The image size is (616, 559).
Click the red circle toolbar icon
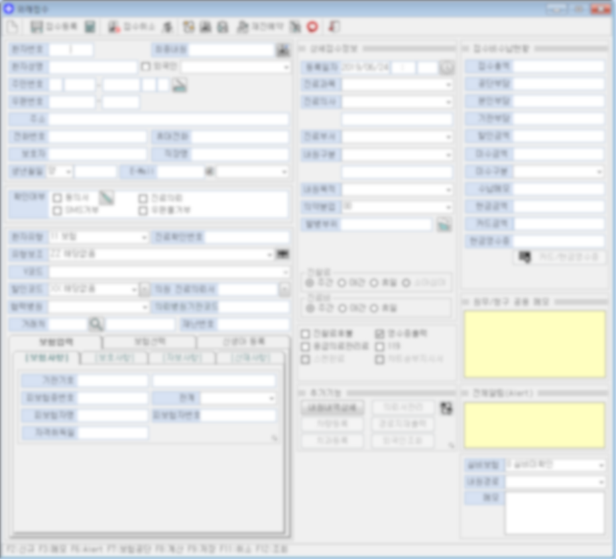point(312,27)
